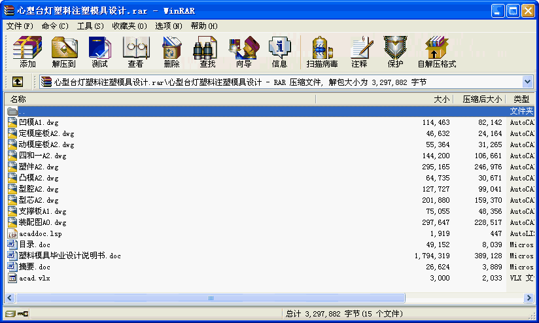
Task: Click the parent folder icon in list
Action: click(x=12, y=111)
